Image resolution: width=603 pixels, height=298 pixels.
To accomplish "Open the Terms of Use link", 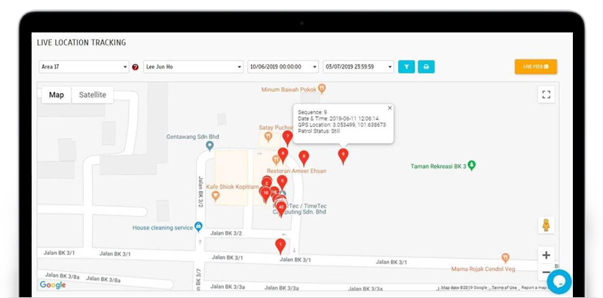I will (504, 287).
